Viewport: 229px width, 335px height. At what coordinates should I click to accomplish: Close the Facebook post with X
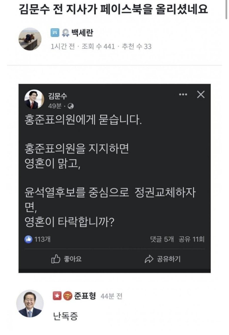(x=201, y=95)
